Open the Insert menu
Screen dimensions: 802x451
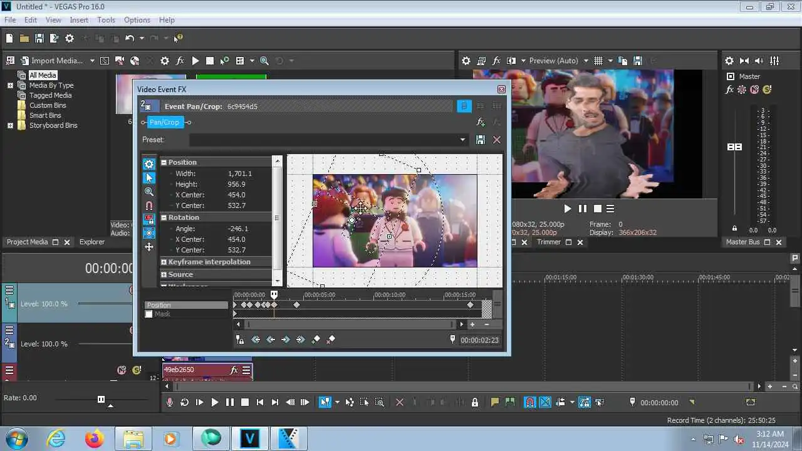(79, 20)
